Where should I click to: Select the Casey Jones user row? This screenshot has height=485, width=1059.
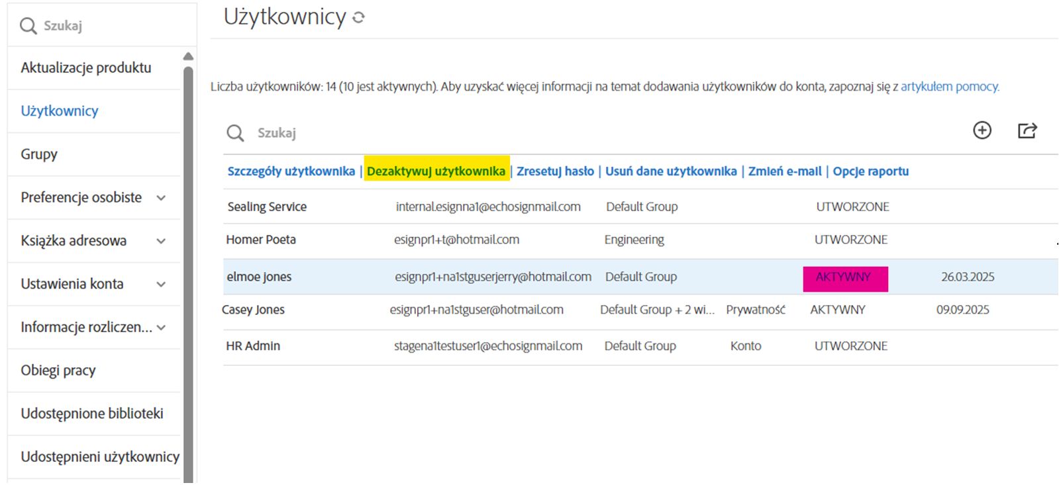pyautogui.click(x=253, y=310)
